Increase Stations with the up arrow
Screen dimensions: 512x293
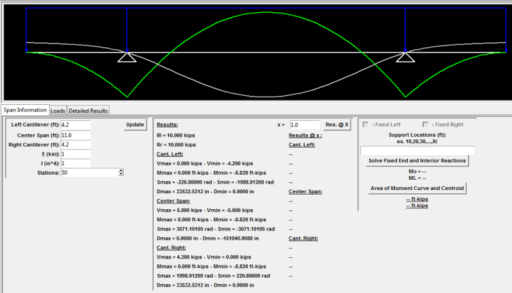click(x=121, y=171)
